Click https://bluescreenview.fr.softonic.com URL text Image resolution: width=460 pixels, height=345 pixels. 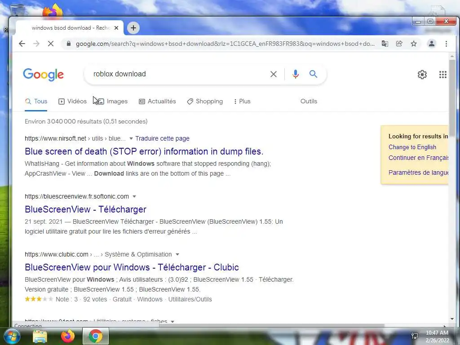pos(76,197)
